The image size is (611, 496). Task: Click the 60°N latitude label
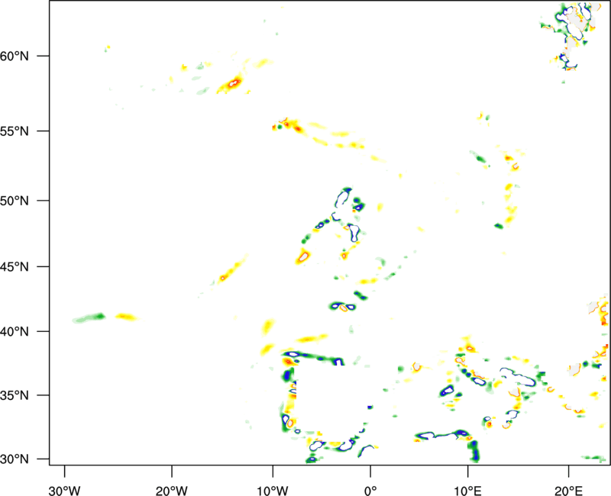[15, 56]
